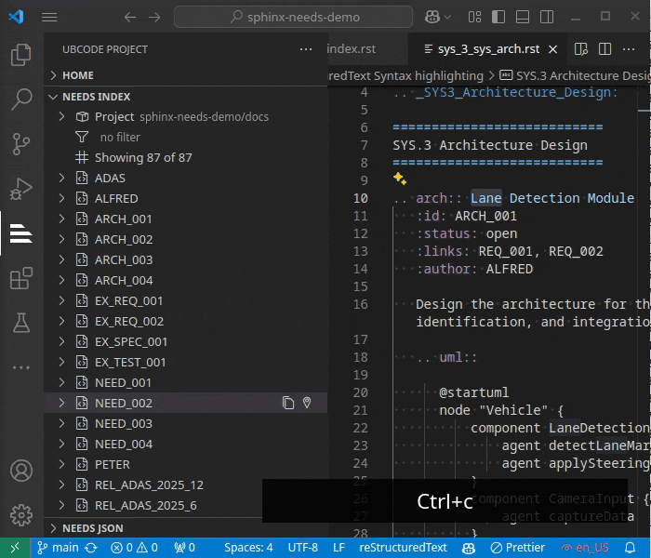
Task: Open Copilot dropdown arrow in title bar
Action: [x=447, y=17]
